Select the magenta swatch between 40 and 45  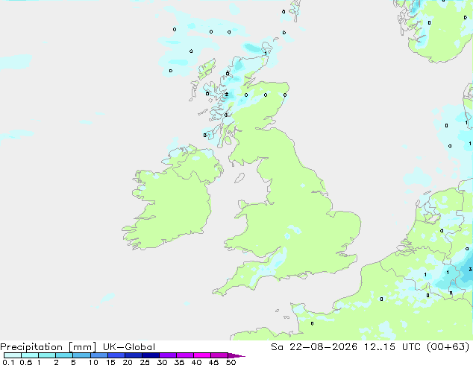[x=202, y=355]
